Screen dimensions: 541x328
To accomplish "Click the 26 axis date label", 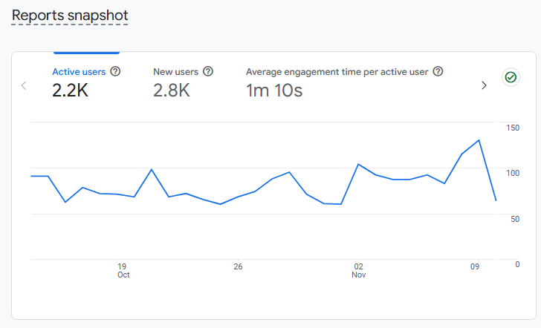I will coord(238,266).
